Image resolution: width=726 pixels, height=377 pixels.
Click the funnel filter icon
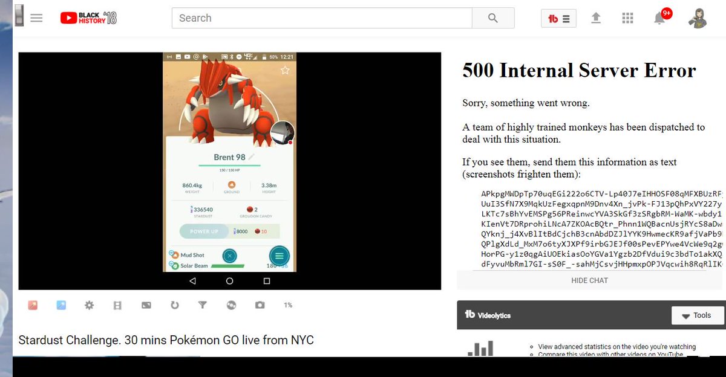point(203,305)
